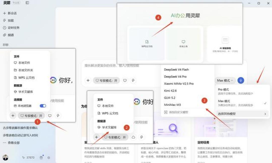The image size is (272, 163).
Task: Open 定时任务 in the left sidebar
Action: (11, 28)
